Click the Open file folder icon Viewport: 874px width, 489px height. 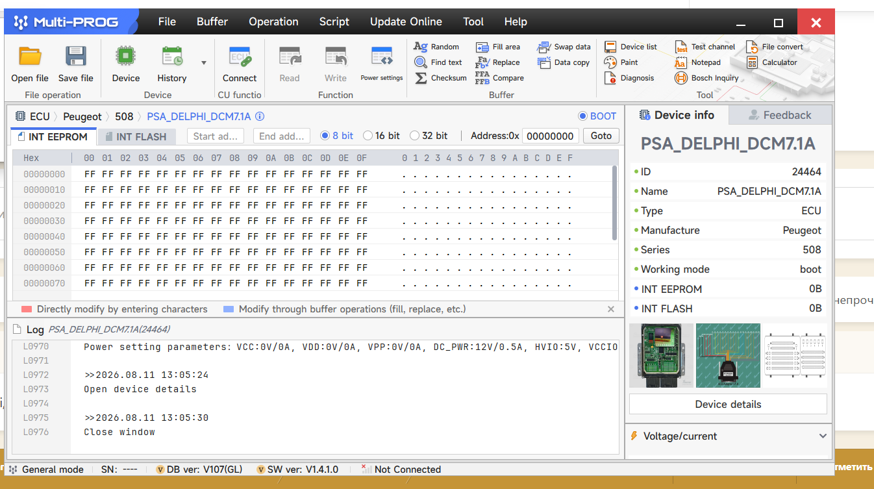click(30, 56)
